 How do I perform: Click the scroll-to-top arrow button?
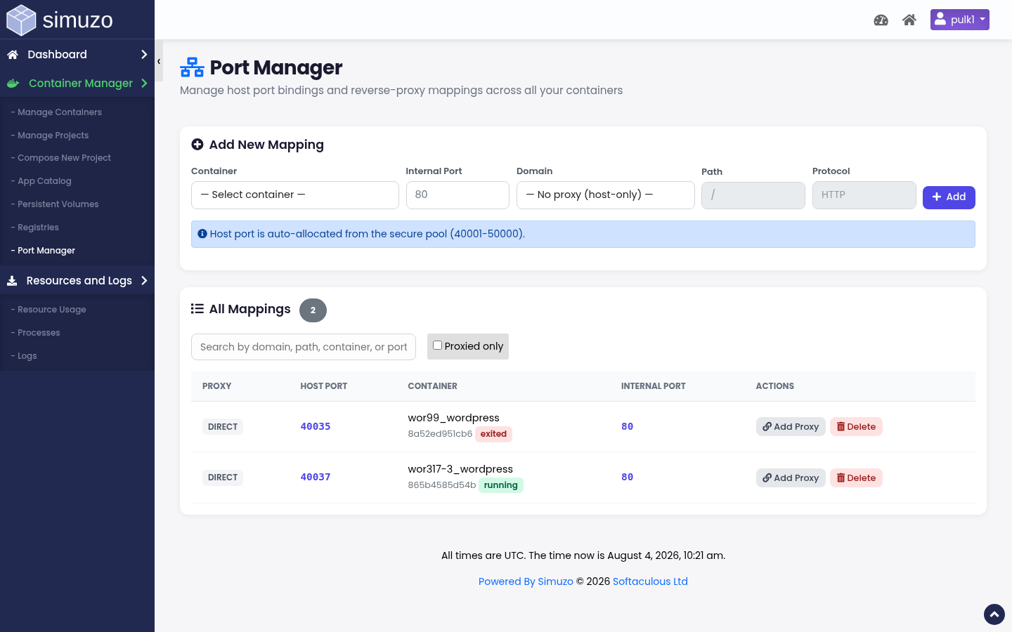(994, 614)
